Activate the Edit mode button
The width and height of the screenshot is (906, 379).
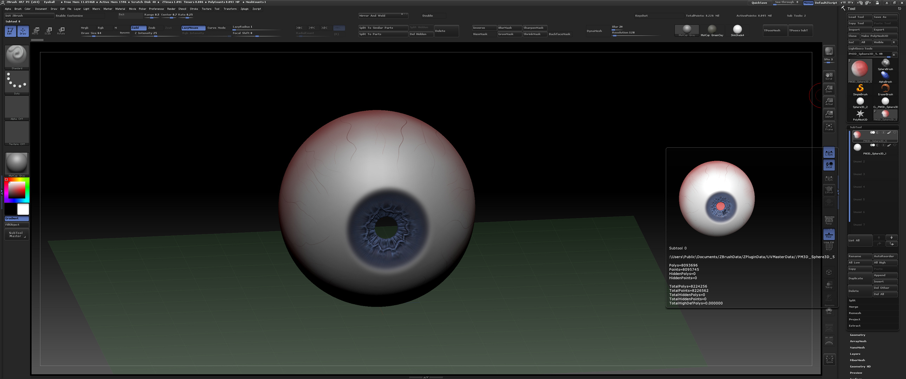[x=10, y=31]
